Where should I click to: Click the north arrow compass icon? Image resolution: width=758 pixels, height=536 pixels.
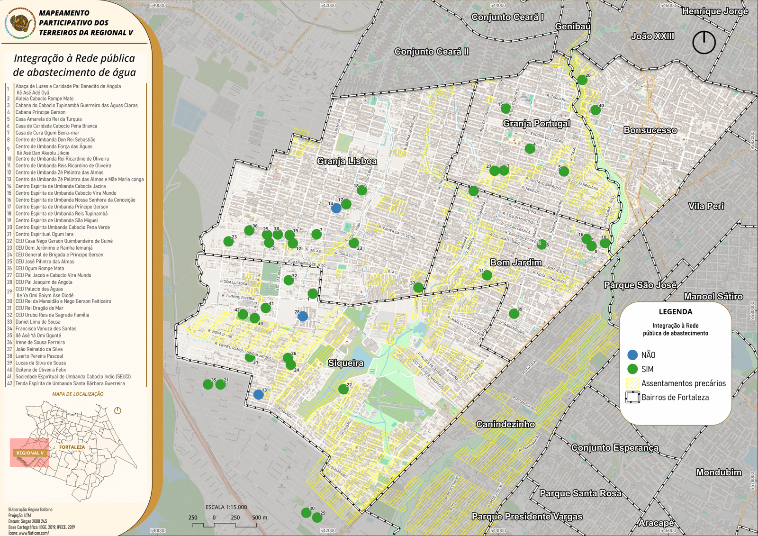[704, 43]
